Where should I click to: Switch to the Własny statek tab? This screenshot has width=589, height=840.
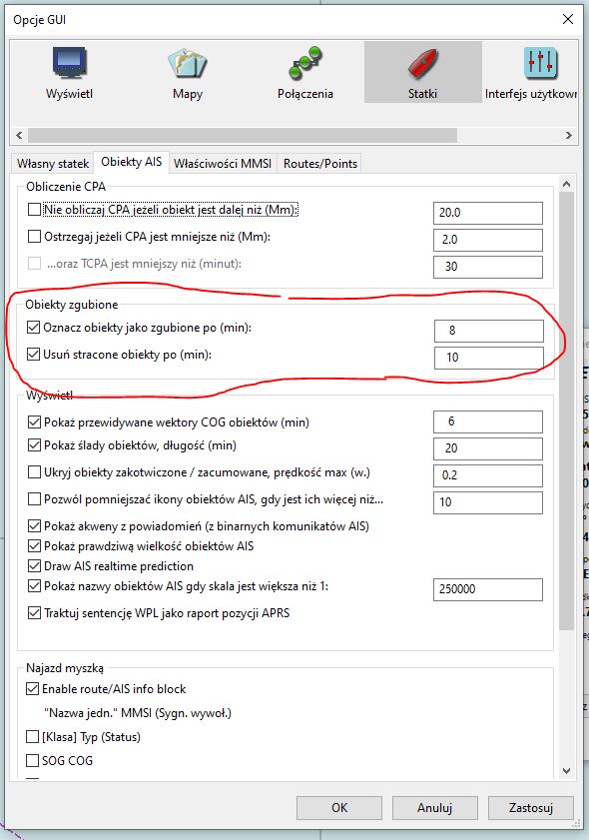(x=53, y=164)
